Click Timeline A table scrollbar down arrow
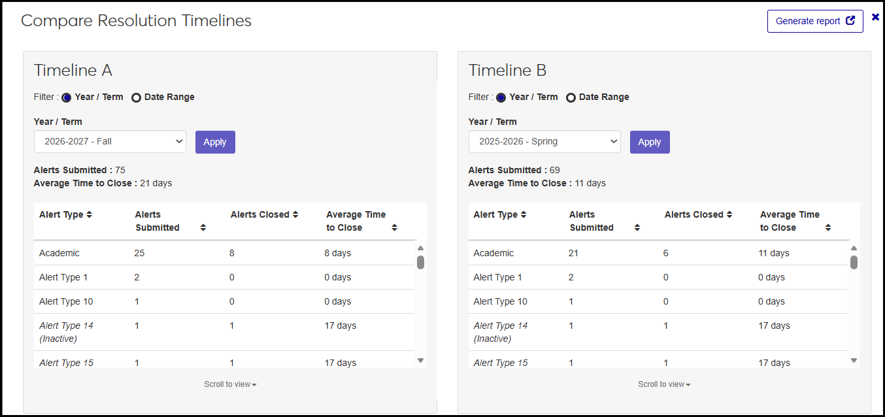Screen dimensions: 885x417 (x=420, y=360)
